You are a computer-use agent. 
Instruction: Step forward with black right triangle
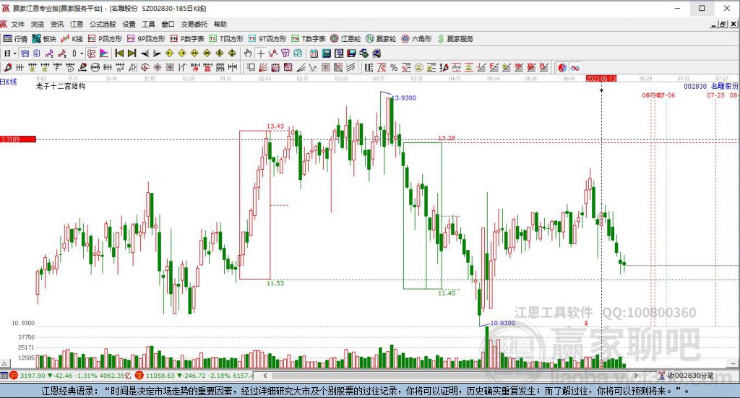coord(157,53)
